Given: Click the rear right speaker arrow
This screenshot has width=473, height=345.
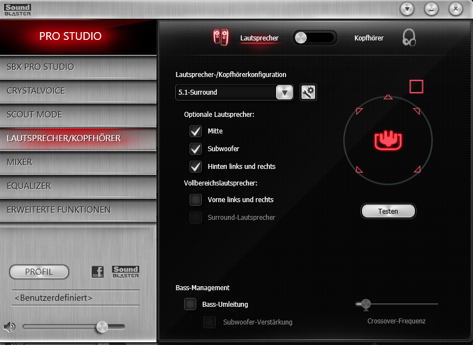Looking at the screenshot, I should click(418, 169).
